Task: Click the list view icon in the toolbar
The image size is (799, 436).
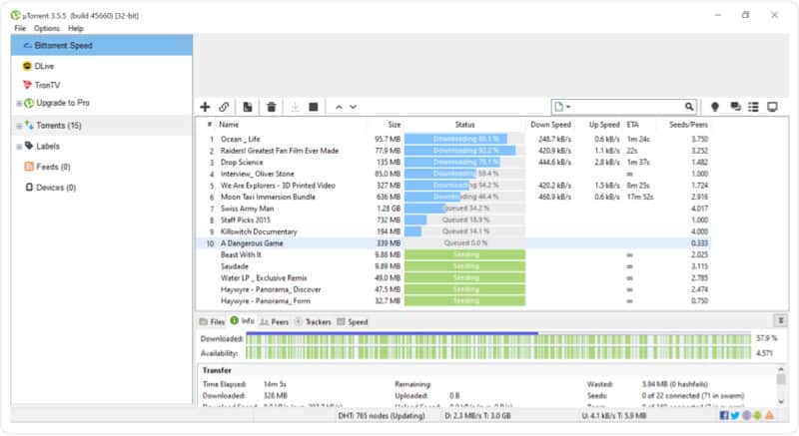Action: [753, 107]
